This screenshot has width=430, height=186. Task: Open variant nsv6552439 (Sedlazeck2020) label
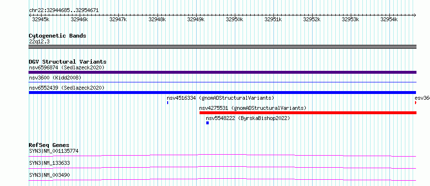67,88
